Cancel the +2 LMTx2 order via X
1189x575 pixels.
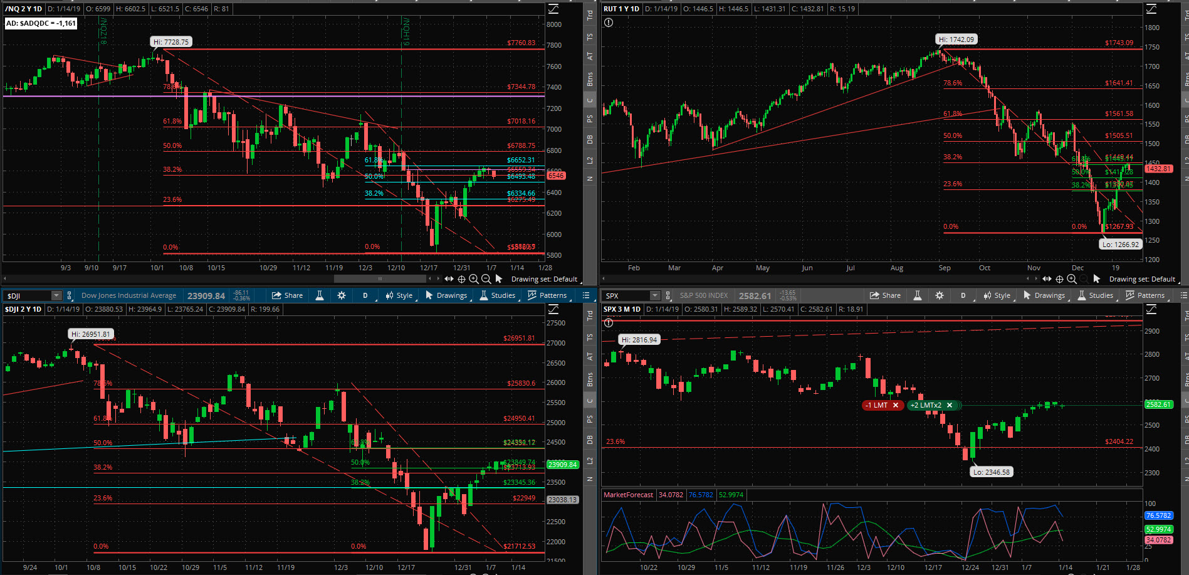coord(950,405)
